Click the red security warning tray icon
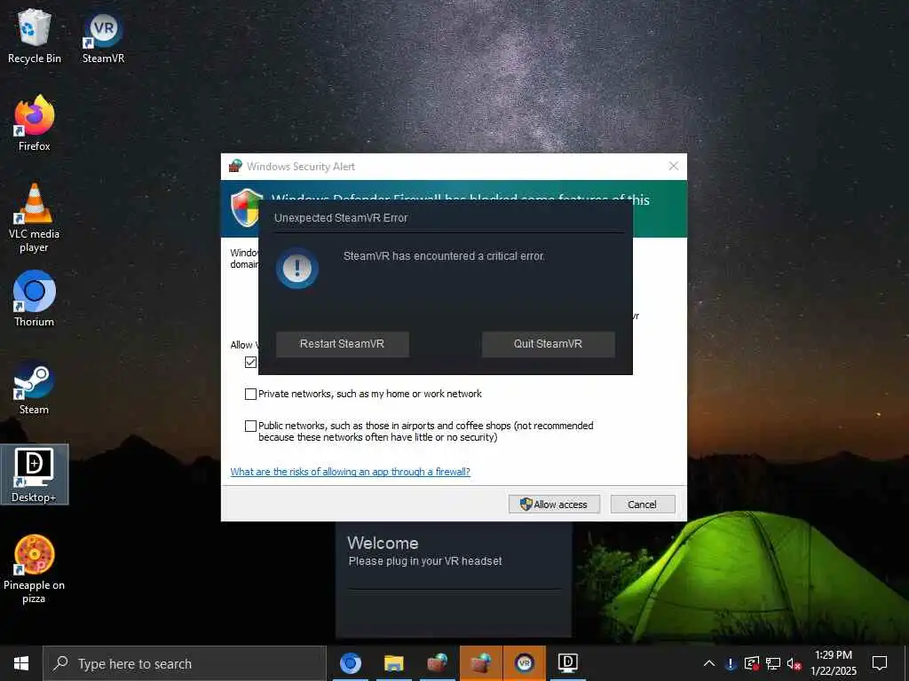Viewport: 909px width, 681px height. click(751, 663)
